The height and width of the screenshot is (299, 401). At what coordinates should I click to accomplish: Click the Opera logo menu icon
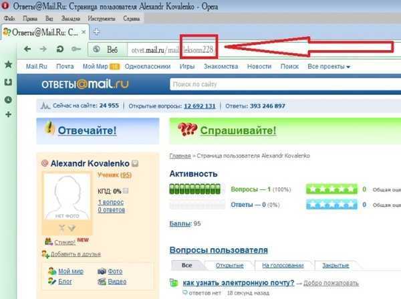5,5
